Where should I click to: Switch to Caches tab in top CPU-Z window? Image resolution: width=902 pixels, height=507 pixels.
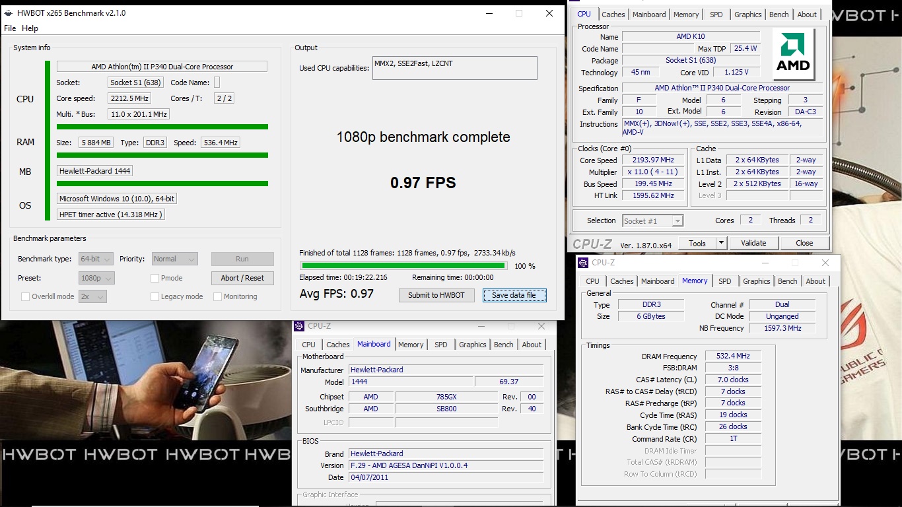613,15
